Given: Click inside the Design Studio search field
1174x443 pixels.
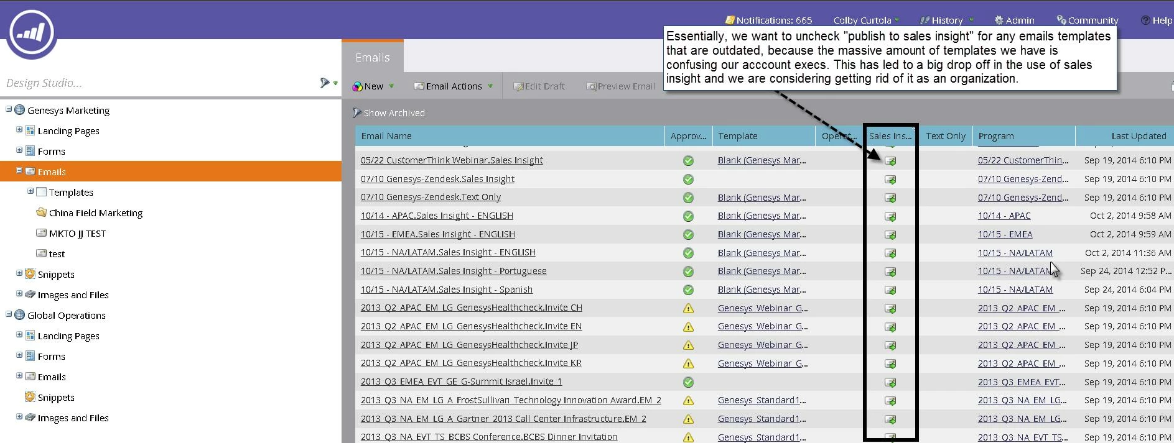Looking at the screenshot, I should [x=159, y=83].
